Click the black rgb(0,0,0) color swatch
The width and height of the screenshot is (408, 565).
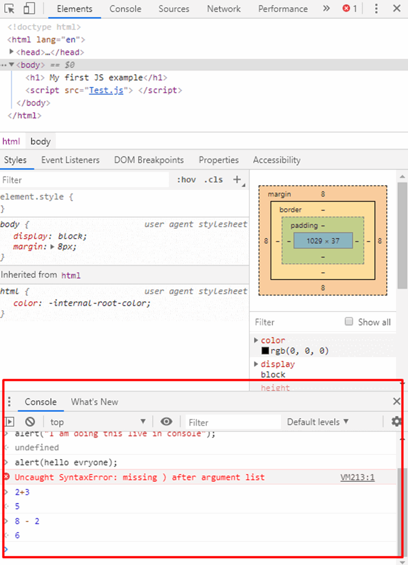(265, 350)
